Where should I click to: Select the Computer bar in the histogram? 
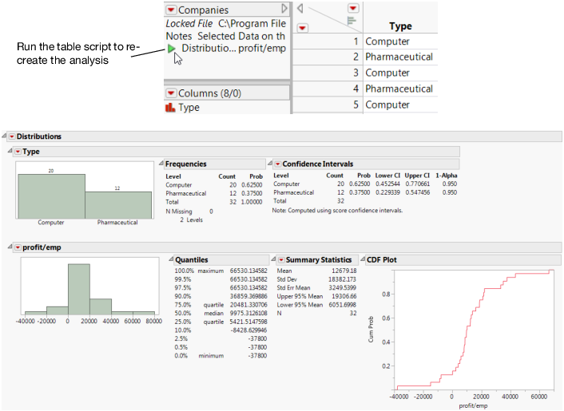(51, 196)
